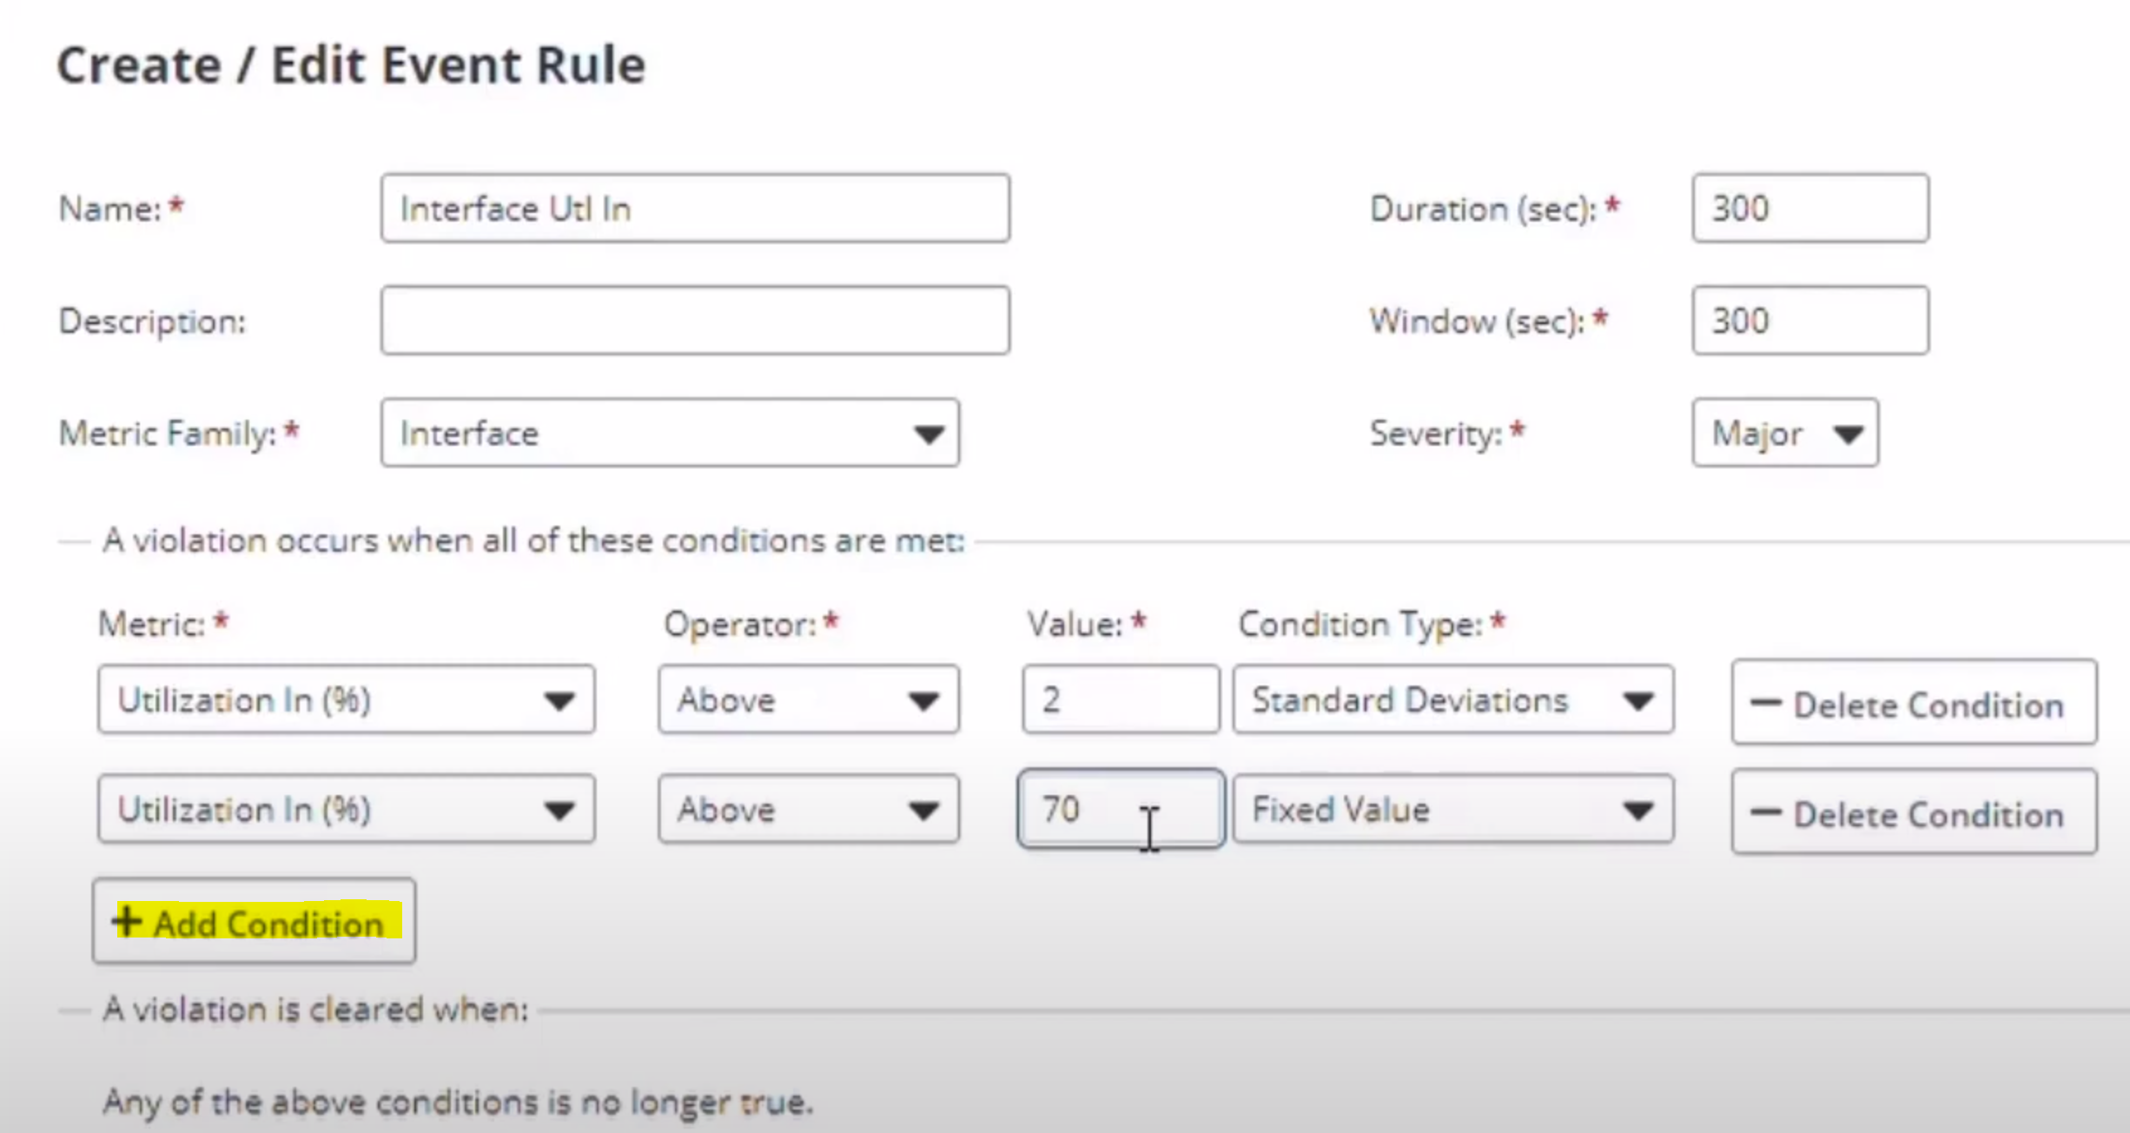Expand the second condition's Metric dropdown

point(346,810)
